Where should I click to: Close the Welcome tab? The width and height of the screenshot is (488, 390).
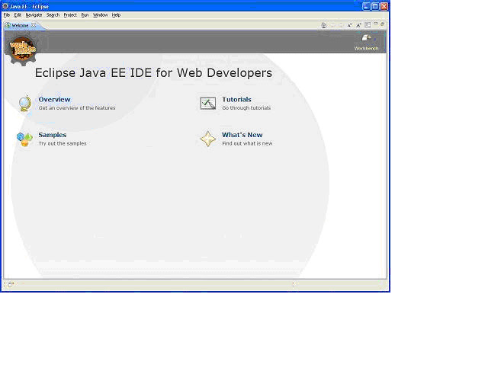click(34, 25)
